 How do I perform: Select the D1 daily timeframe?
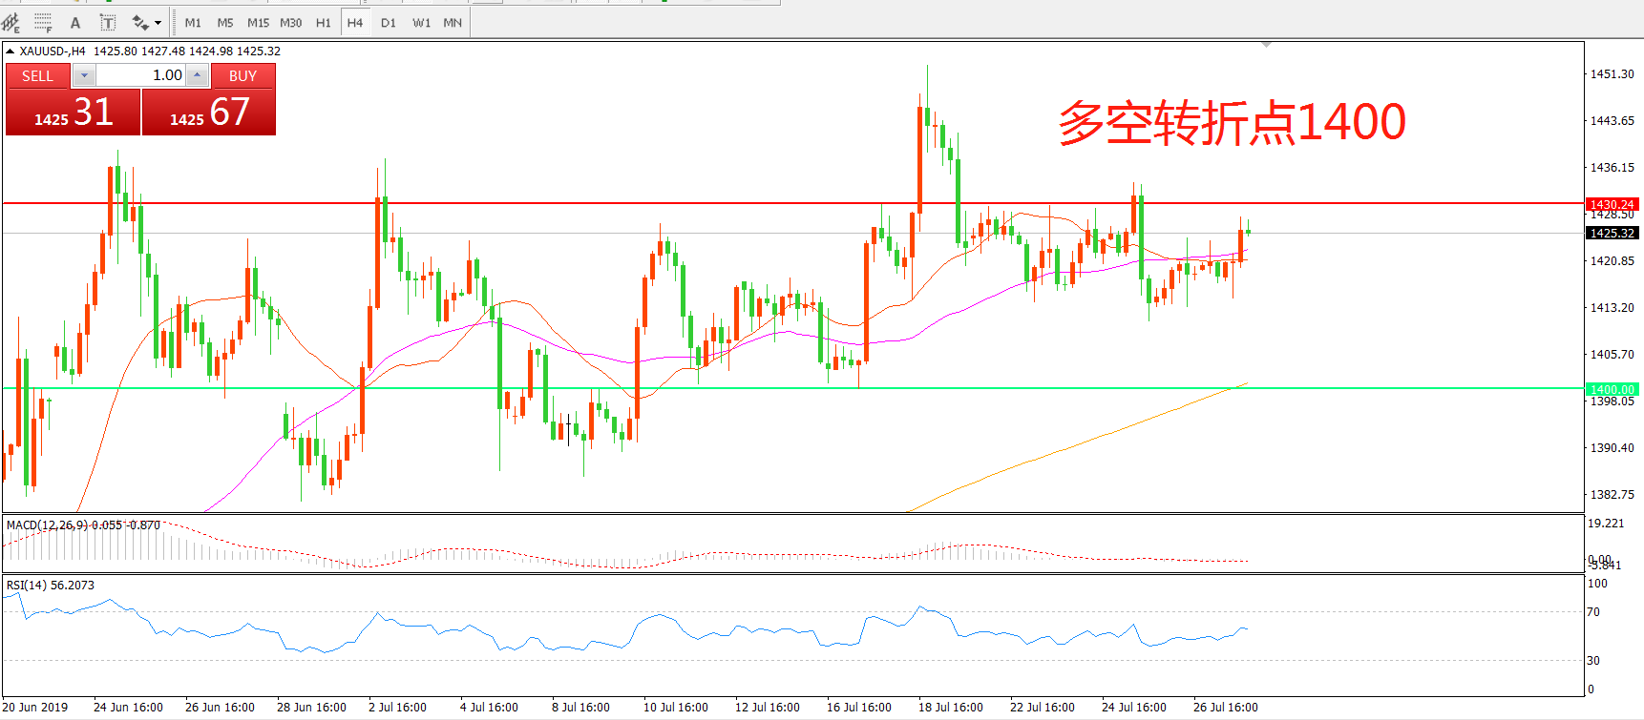pyautogui.click(x=388, y=23)
